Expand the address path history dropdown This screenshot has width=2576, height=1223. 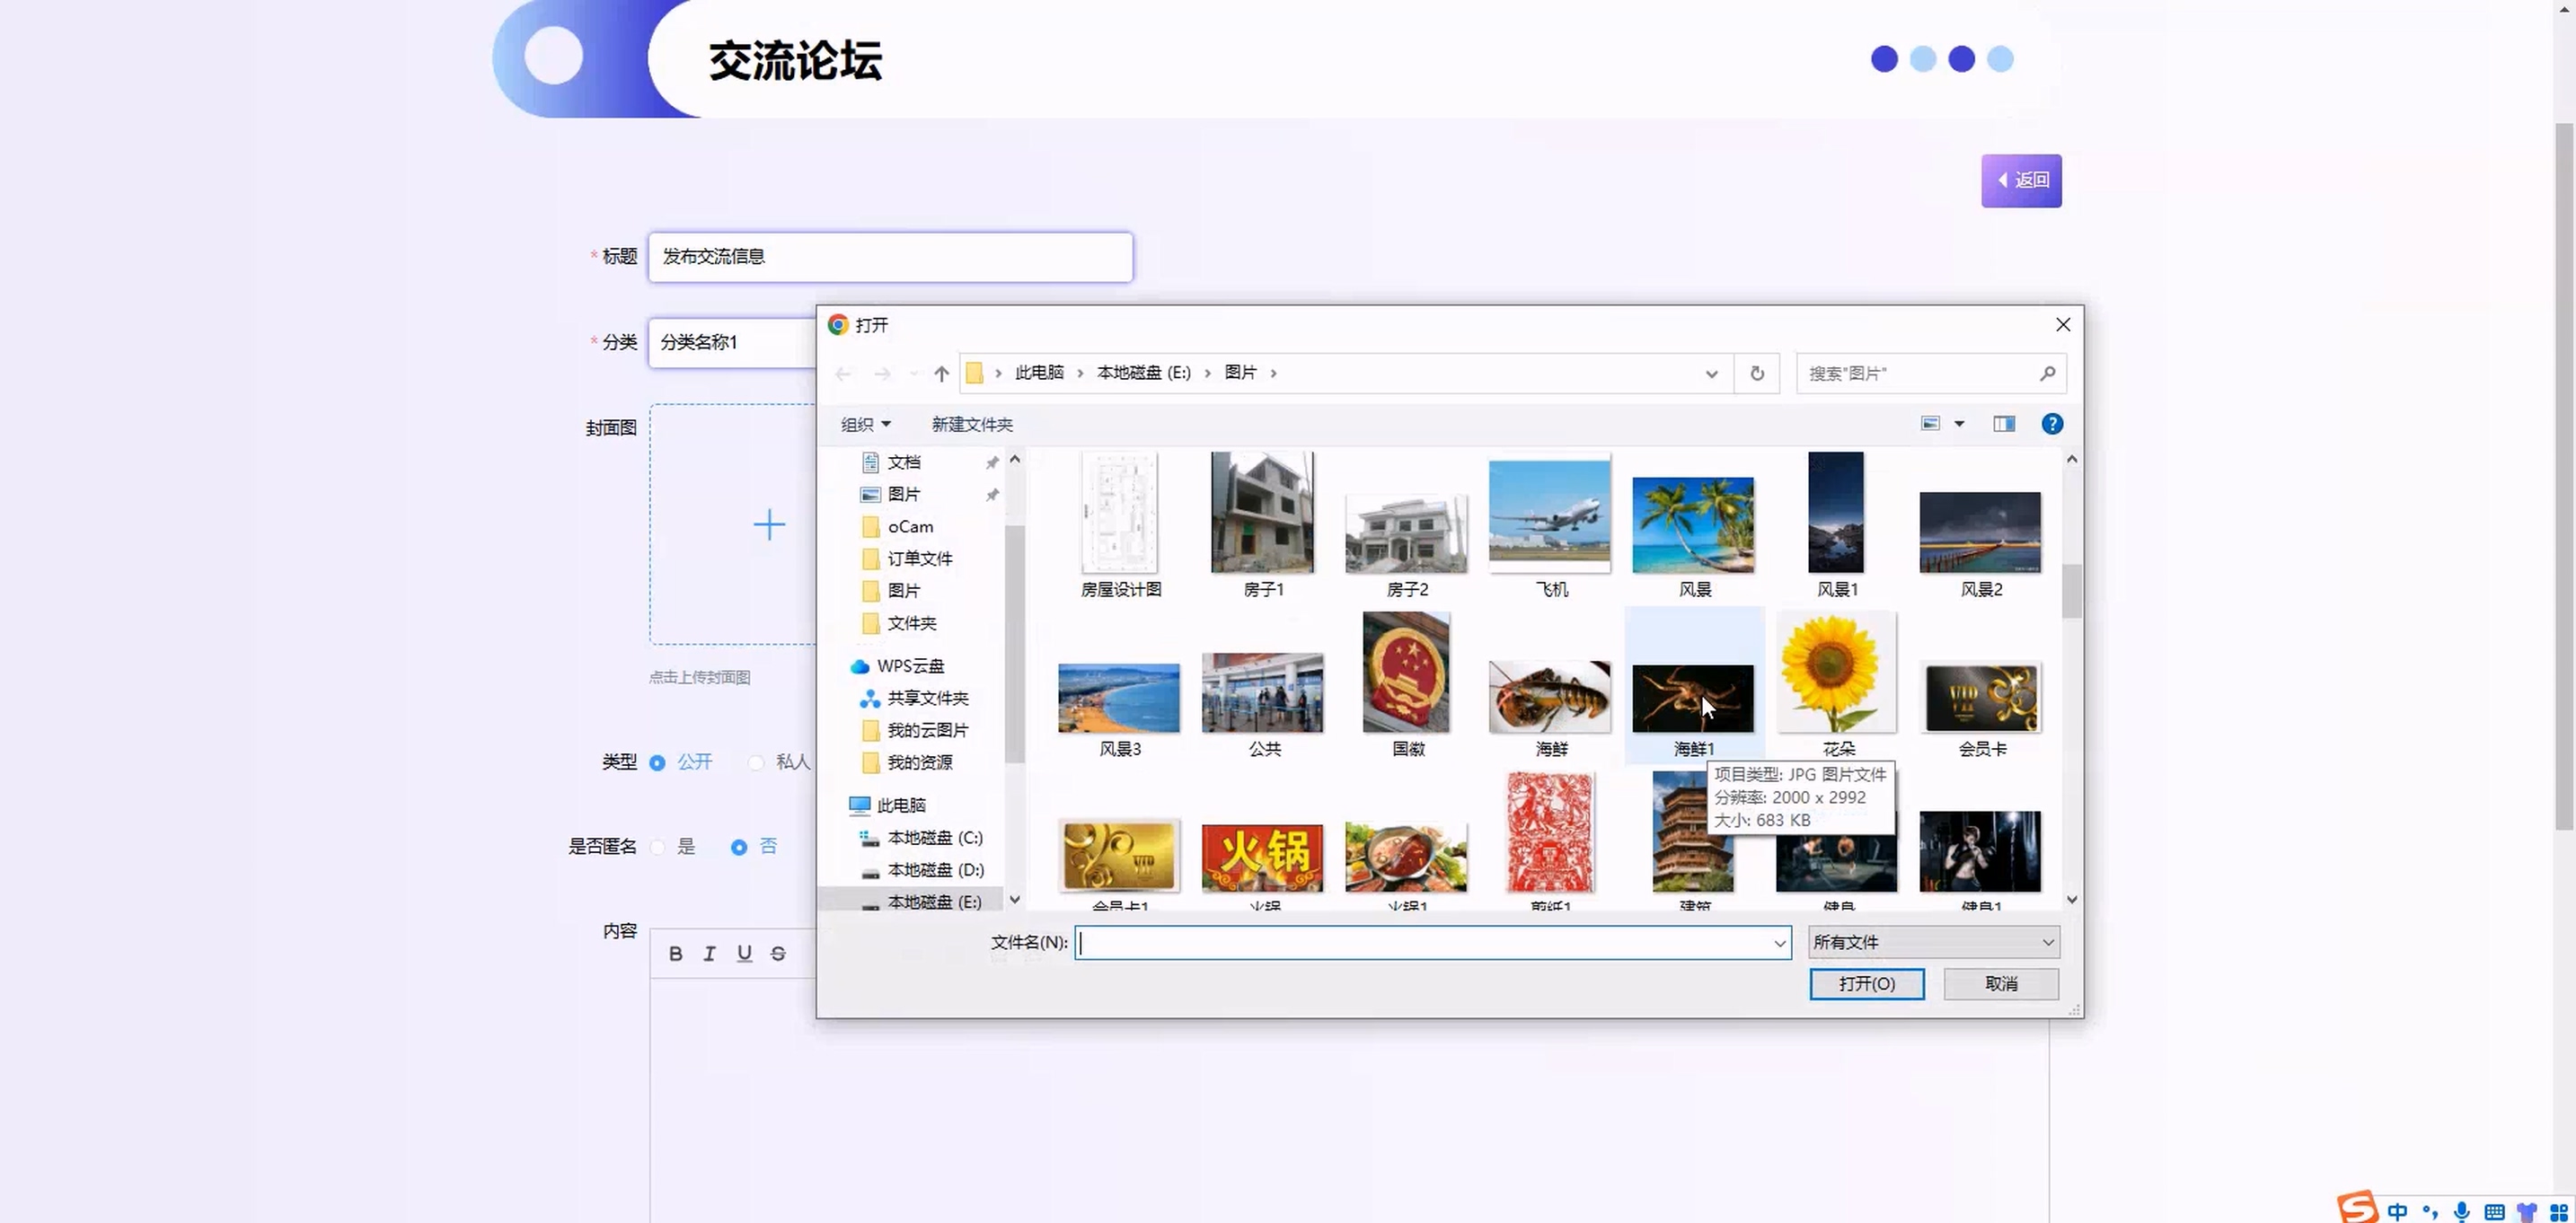point(1711,373)
